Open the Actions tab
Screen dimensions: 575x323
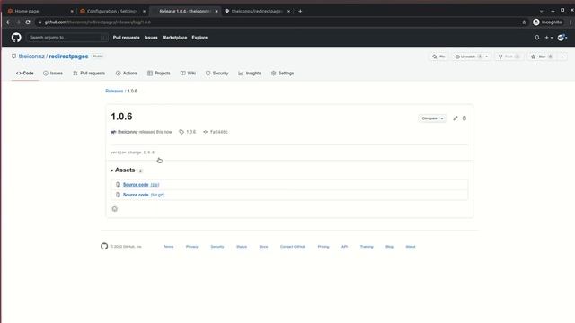(x=127, y=74)
